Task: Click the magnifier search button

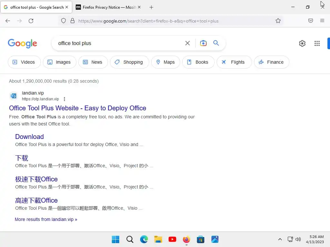Action: click(x=216, y=43)
